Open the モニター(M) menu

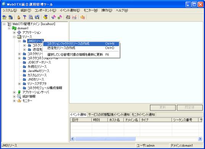click(x=90, y=10)
